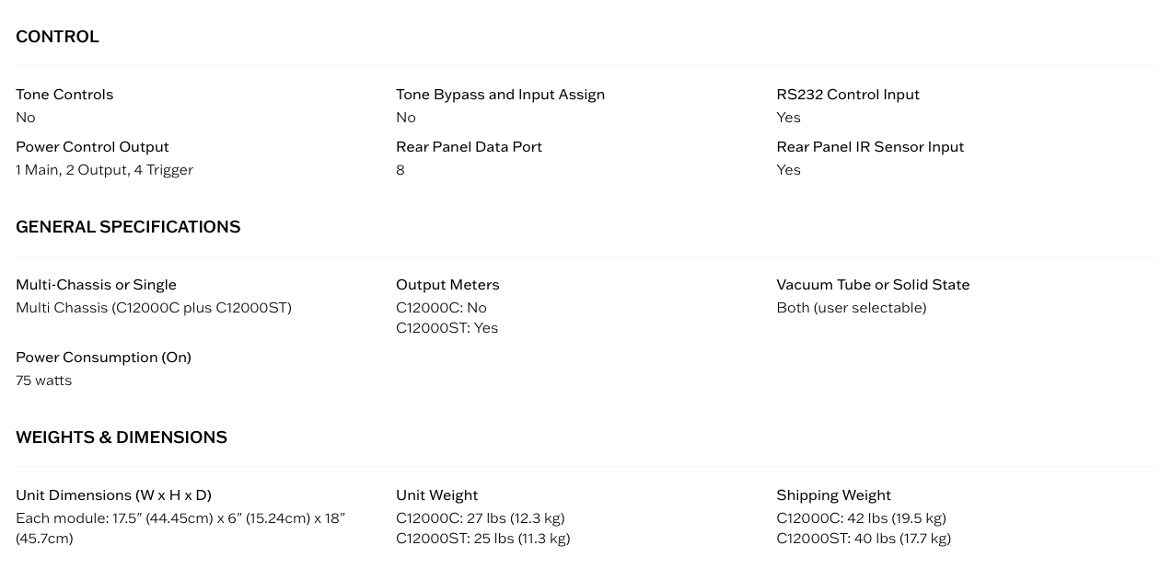Viewport: 1172px width, 568px height.
Task: Select the Tone Controls label
Action: pos(64,95)
